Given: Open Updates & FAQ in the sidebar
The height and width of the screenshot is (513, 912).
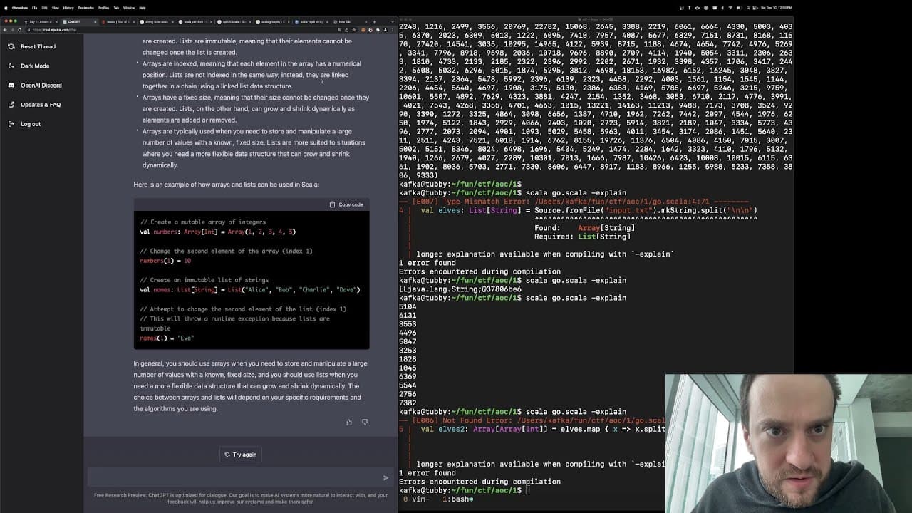Looking at the screenshot, I should tap(34, 105).
